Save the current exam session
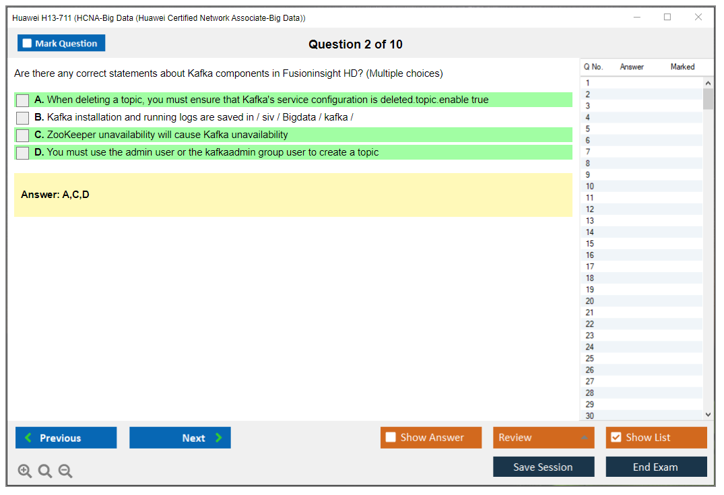 tap(544, 467)
